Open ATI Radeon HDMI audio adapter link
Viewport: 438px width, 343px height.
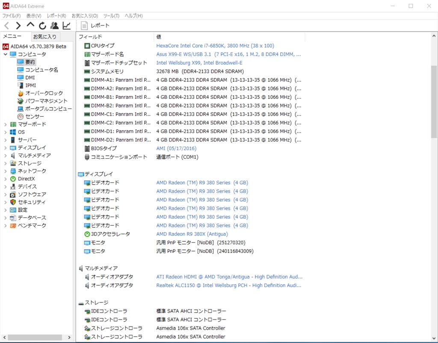pyautogui.click(x=229, y=277)
